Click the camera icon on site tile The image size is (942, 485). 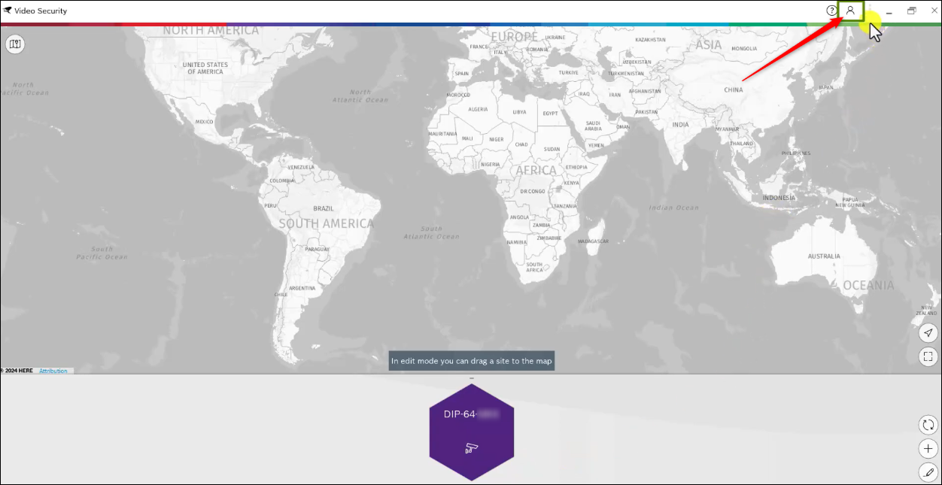click(472, 448)
